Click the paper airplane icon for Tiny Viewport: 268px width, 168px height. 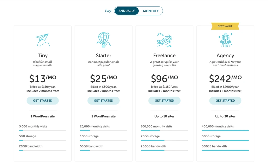(x=43, y=40)
